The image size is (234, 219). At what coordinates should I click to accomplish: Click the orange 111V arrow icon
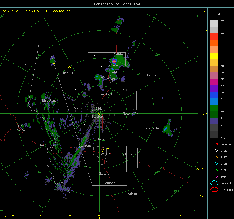[x=214, y=157]
